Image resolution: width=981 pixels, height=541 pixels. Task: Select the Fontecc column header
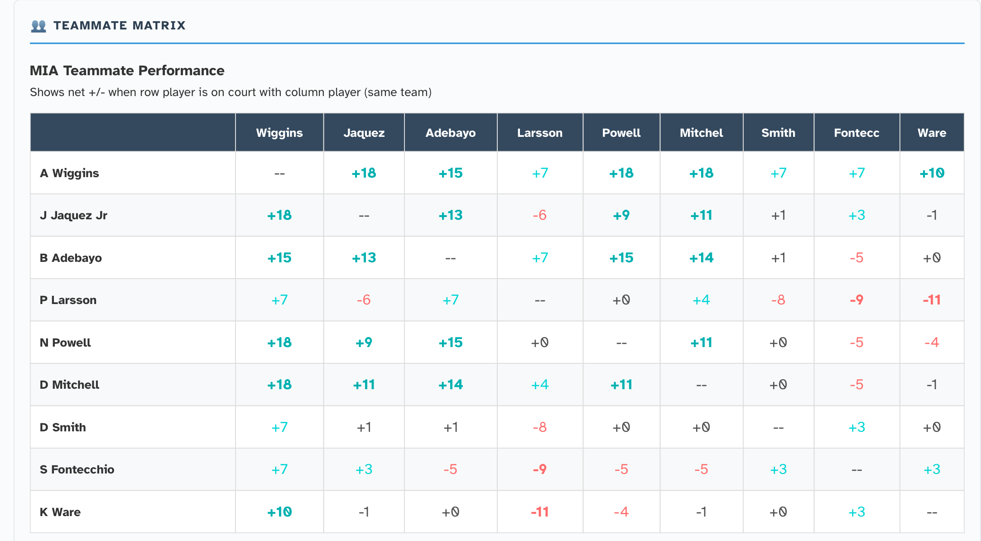(x=856, y=133)
